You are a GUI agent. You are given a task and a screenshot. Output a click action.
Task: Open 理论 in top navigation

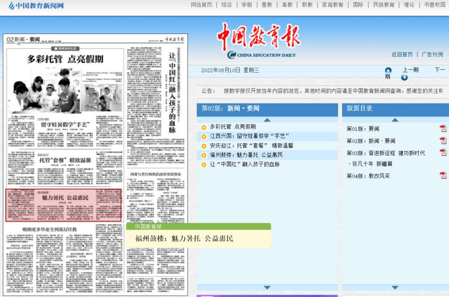pos(409,5)
